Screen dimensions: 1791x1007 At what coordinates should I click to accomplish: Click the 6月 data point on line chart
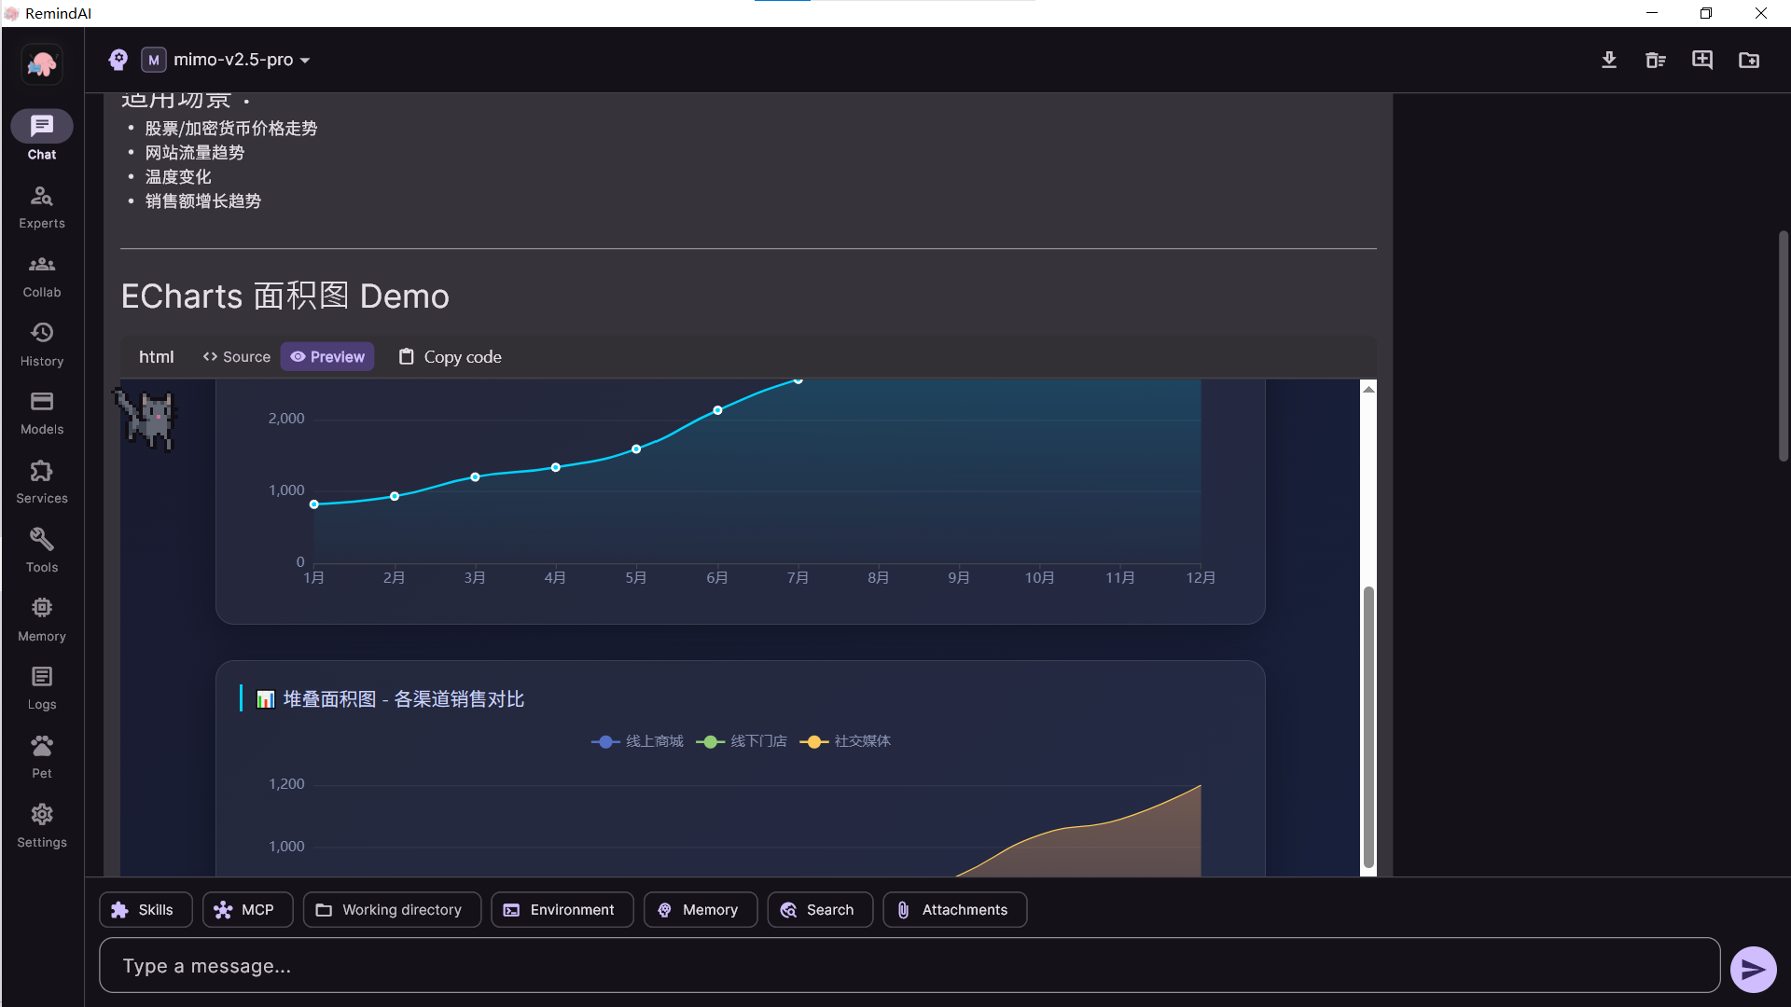(717, 410)
